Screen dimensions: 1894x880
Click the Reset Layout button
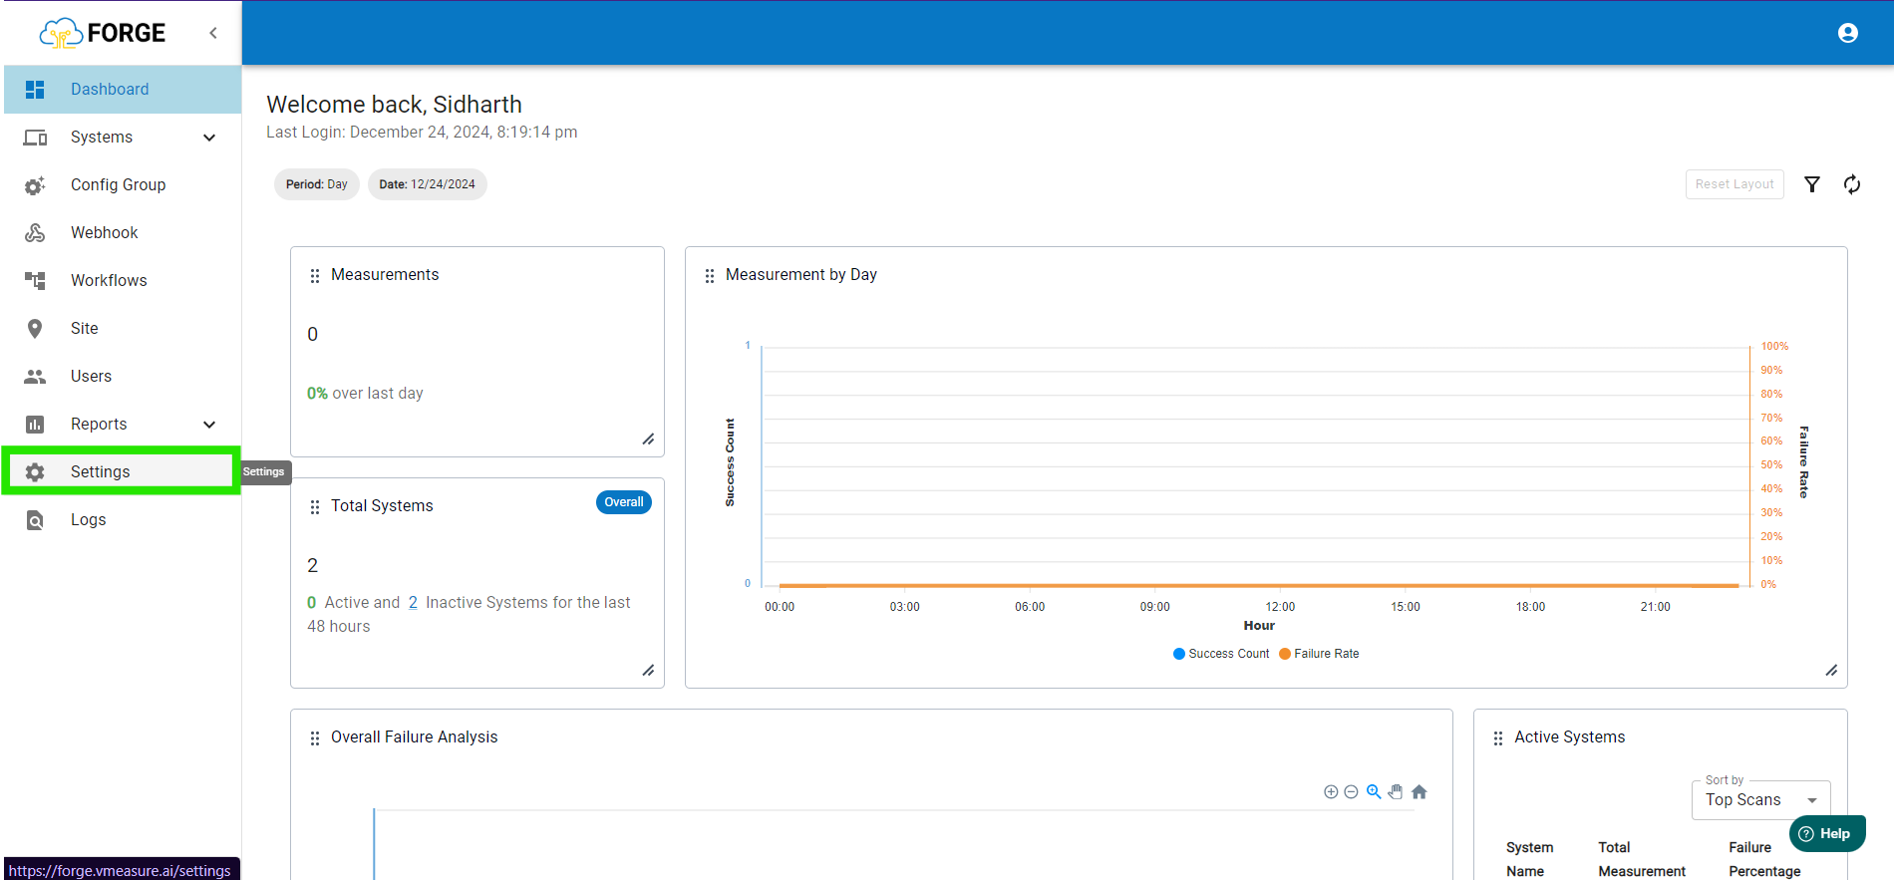pos(1735,184)
